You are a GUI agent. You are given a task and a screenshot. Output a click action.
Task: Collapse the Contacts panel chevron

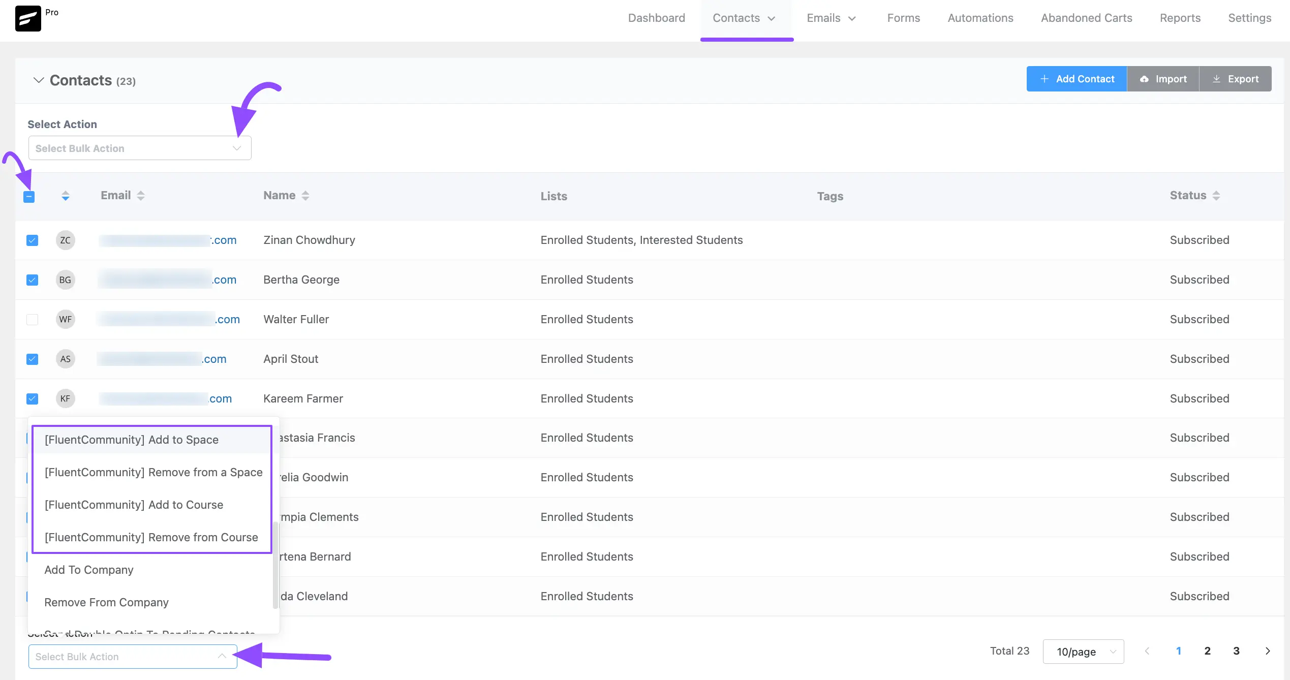39,80
